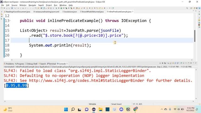
Task: Click the Writable status field
Action: (92, 104)
